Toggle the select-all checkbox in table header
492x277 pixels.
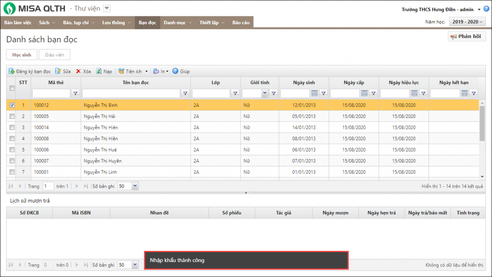pyautogui.click(x=12, y=88)
